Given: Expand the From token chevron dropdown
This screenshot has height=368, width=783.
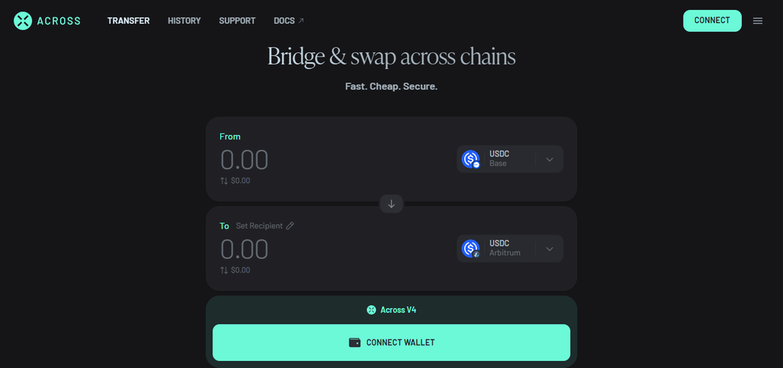Looking at the screenshot, I should pos(549,160).
